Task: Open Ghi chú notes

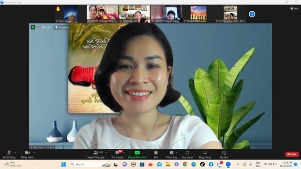Action: click(x=224, y=154)
